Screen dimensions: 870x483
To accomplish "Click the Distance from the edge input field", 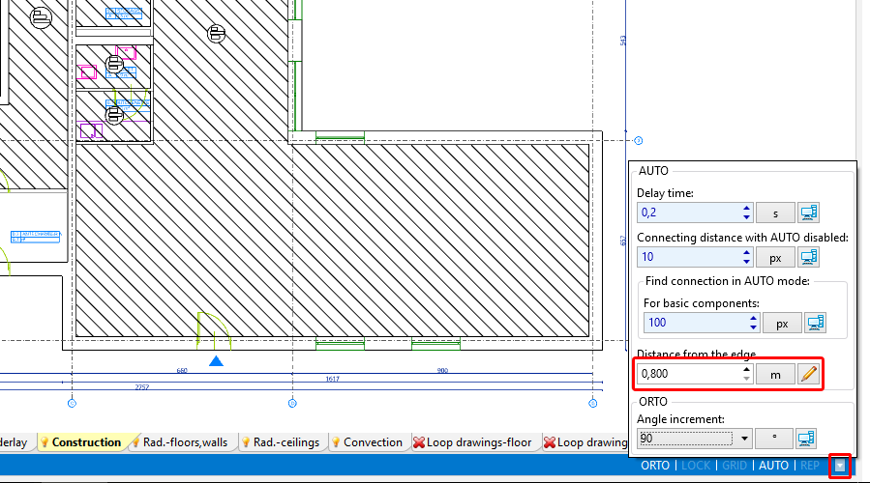I will click(x=687, y=374).
